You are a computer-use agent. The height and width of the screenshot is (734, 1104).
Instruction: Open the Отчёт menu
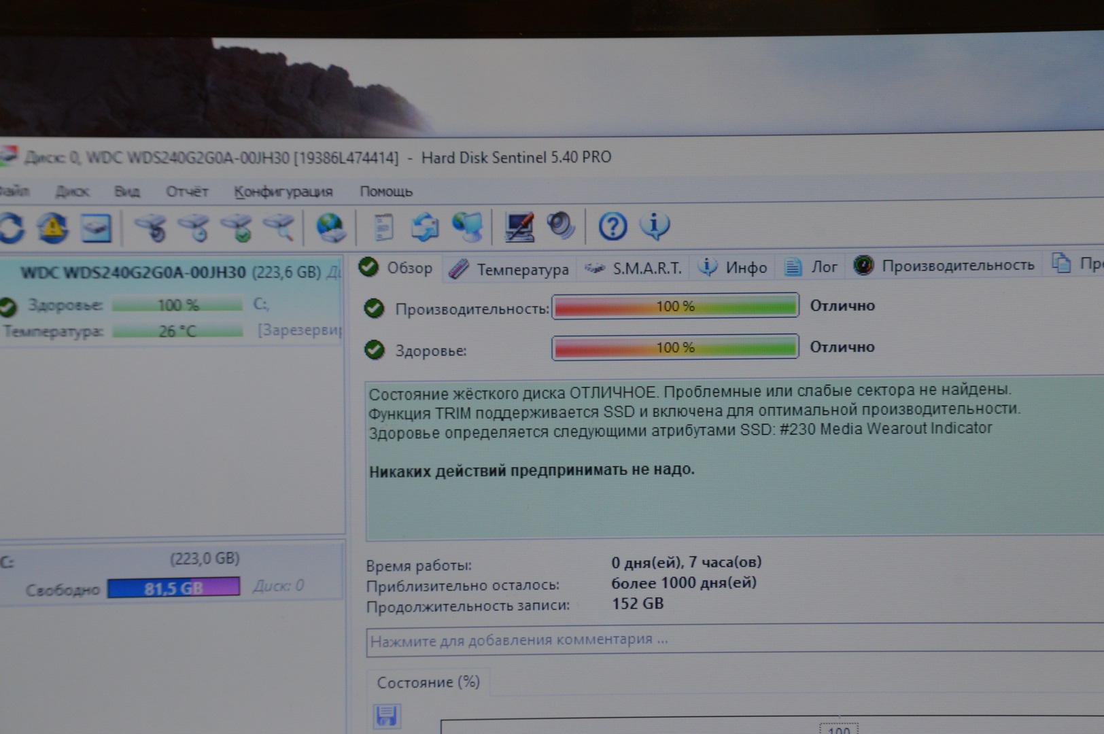pyautogui.click(x=187, y=192)
